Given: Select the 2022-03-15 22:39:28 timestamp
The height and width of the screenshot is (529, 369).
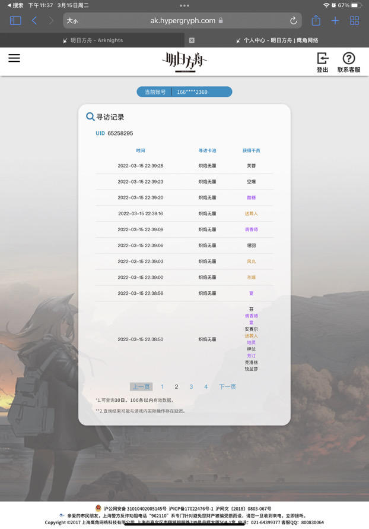Looking at the screenshot, I should point(141,166).
